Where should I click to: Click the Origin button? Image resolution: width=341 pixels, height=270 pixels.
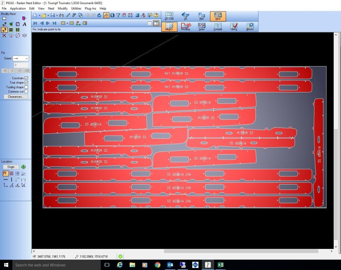pyautogui.click(x=11, y=167)
